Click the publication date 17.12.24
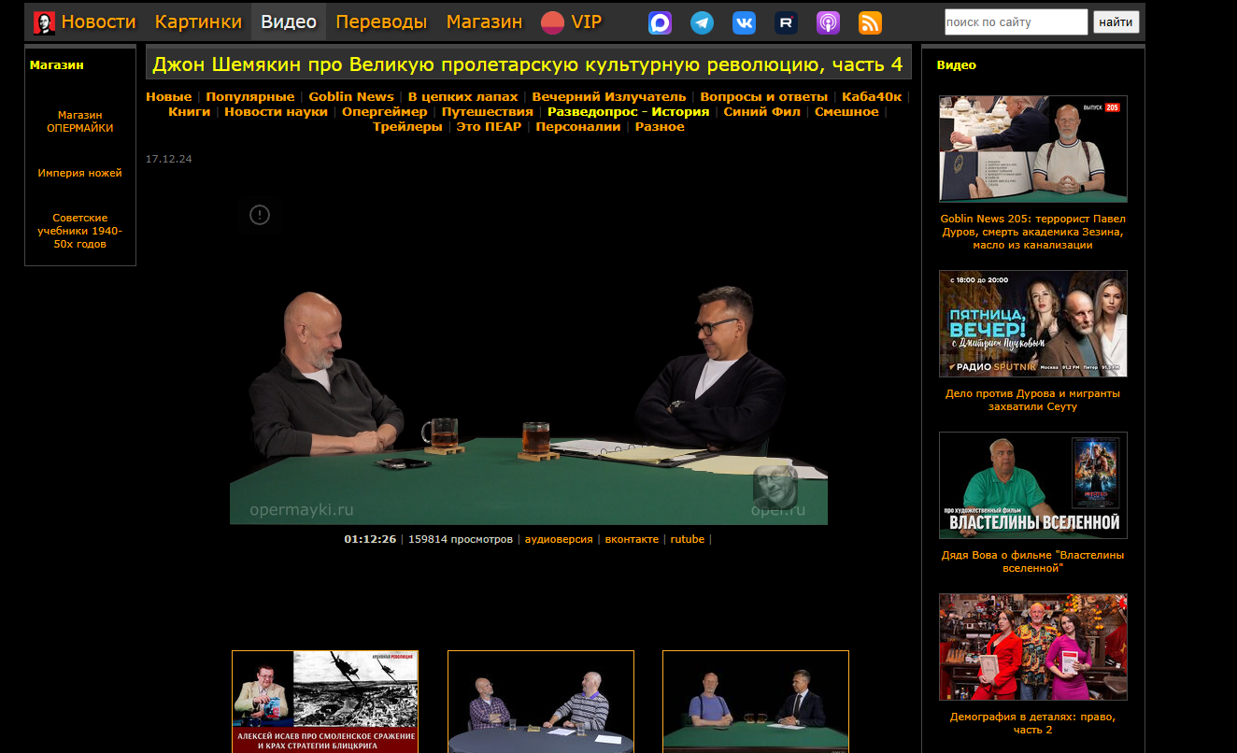 [x=169, y=159]
